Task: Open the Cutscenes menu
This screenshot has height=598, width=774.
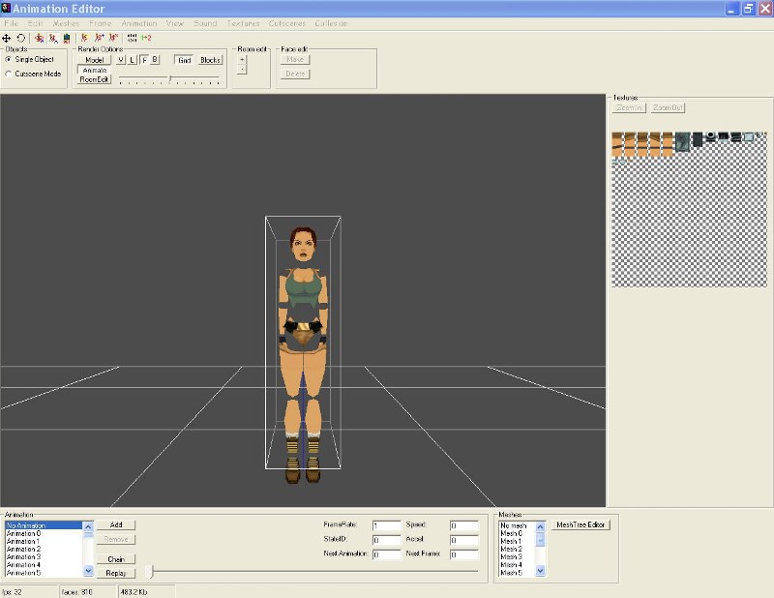Action: [287, 22]
